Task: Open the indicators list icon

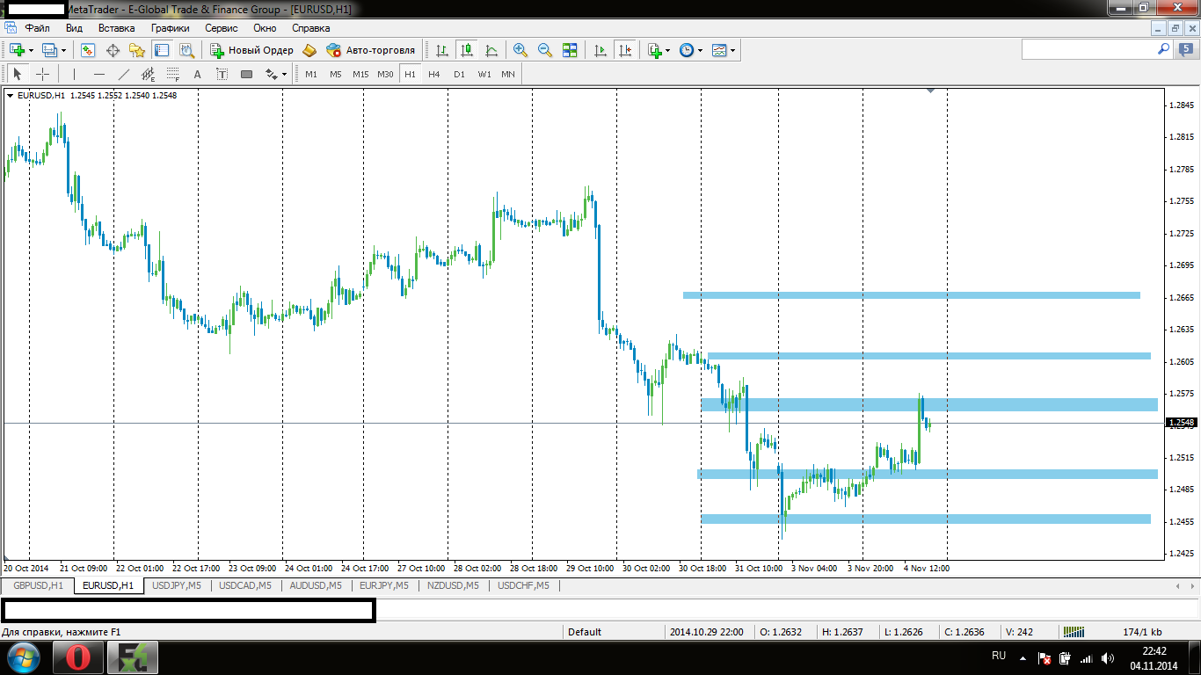Action: coord(654,50)
